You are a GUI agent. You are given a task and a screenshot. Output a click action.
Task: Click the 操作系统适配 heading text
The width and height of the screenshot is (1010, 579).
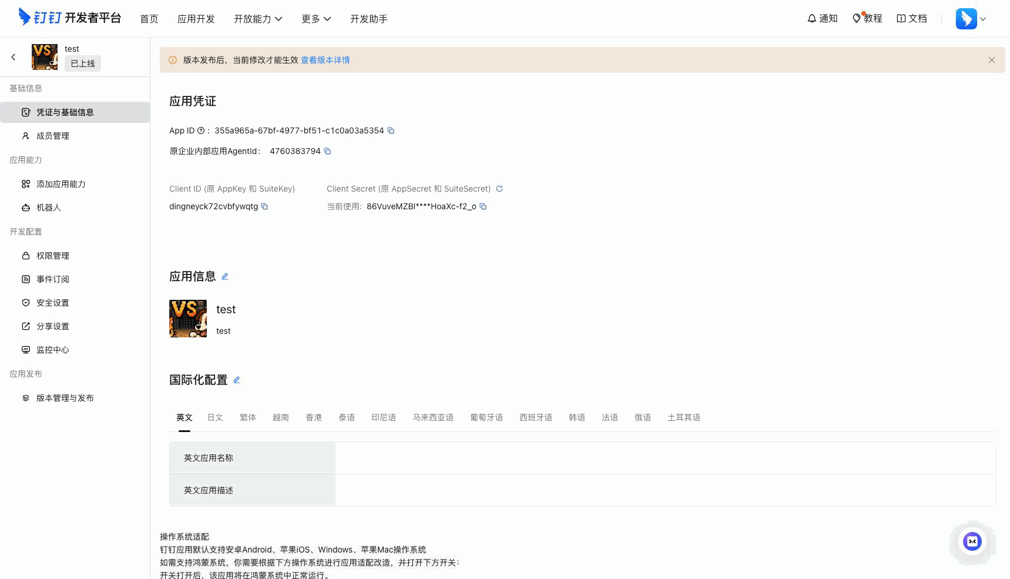click(x=184, y=537)
